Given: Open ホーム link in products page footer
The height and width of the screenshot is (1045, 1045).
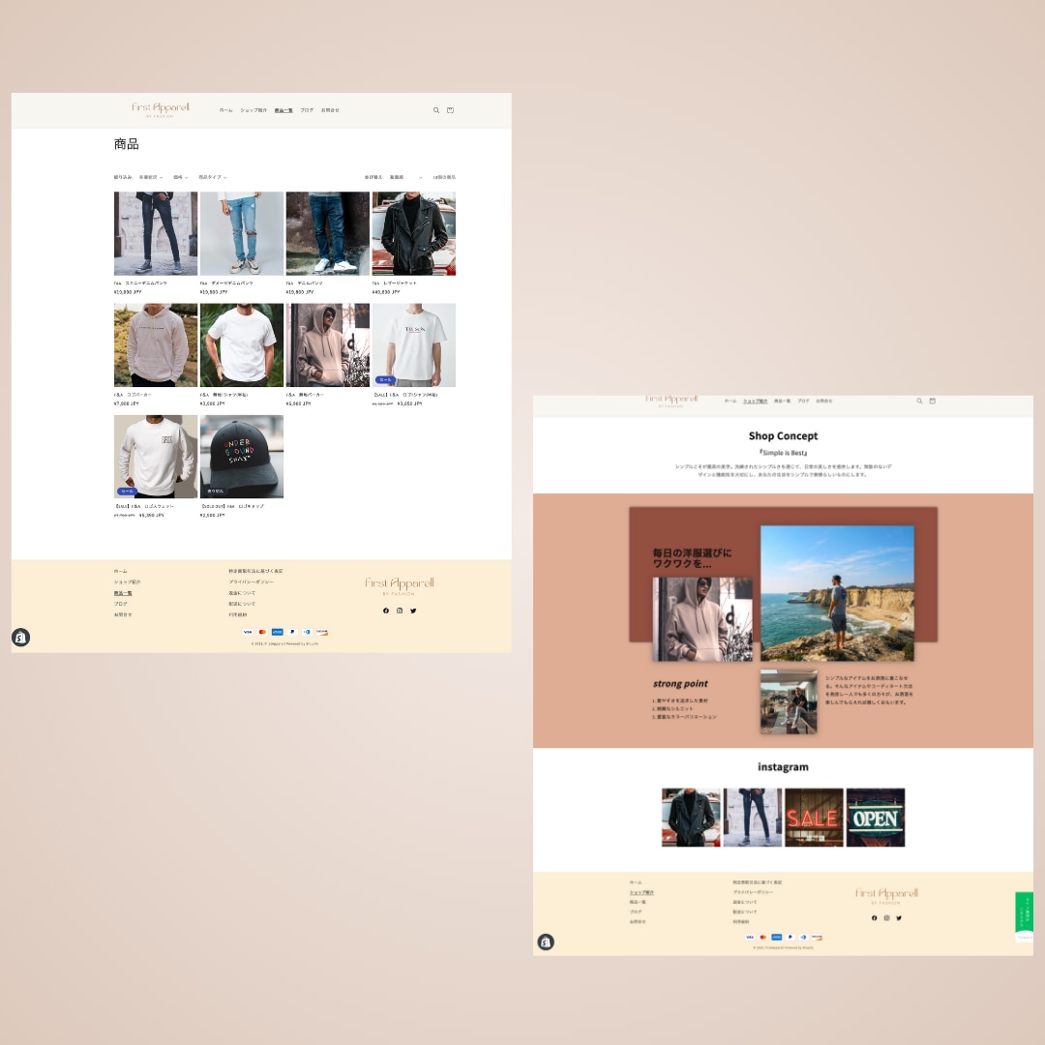Looking at the screenshot, I should 120,571.
